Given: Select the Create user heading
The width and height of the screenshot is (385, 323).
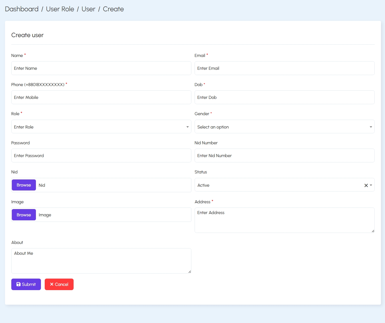Looking at the screenshot, I should [x=27, y=35].
